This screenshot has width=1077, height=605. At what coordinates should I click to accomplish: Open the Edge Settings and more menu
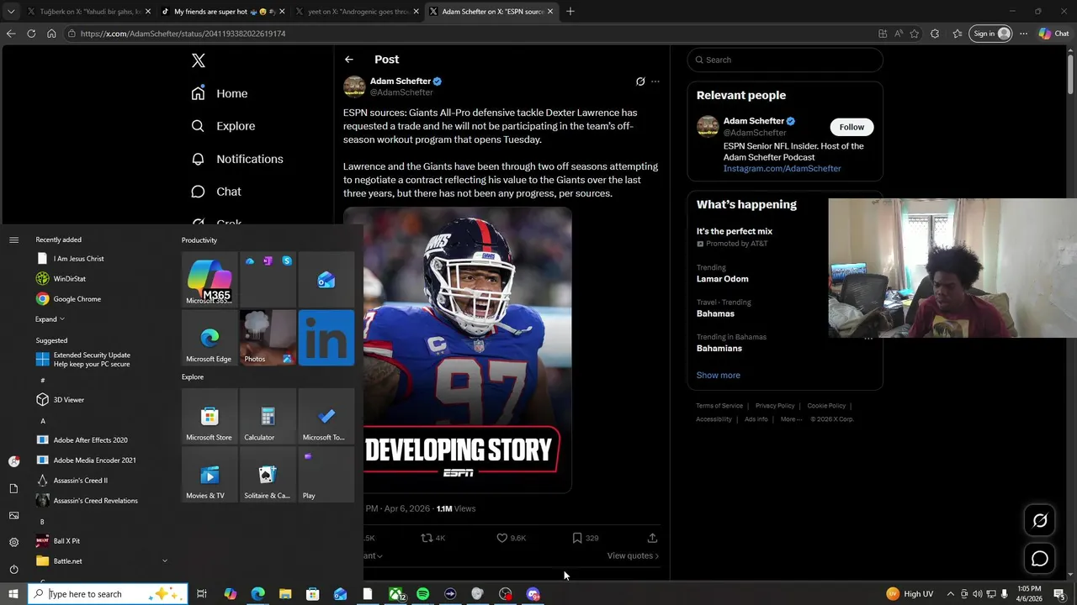(1024, 34)
